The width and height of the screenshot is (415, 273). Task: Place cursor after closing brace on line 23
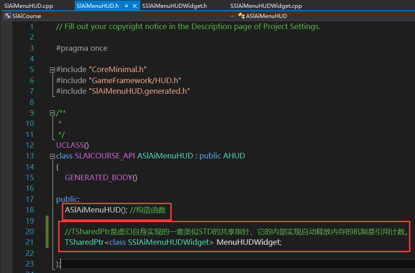coord(61,264)
